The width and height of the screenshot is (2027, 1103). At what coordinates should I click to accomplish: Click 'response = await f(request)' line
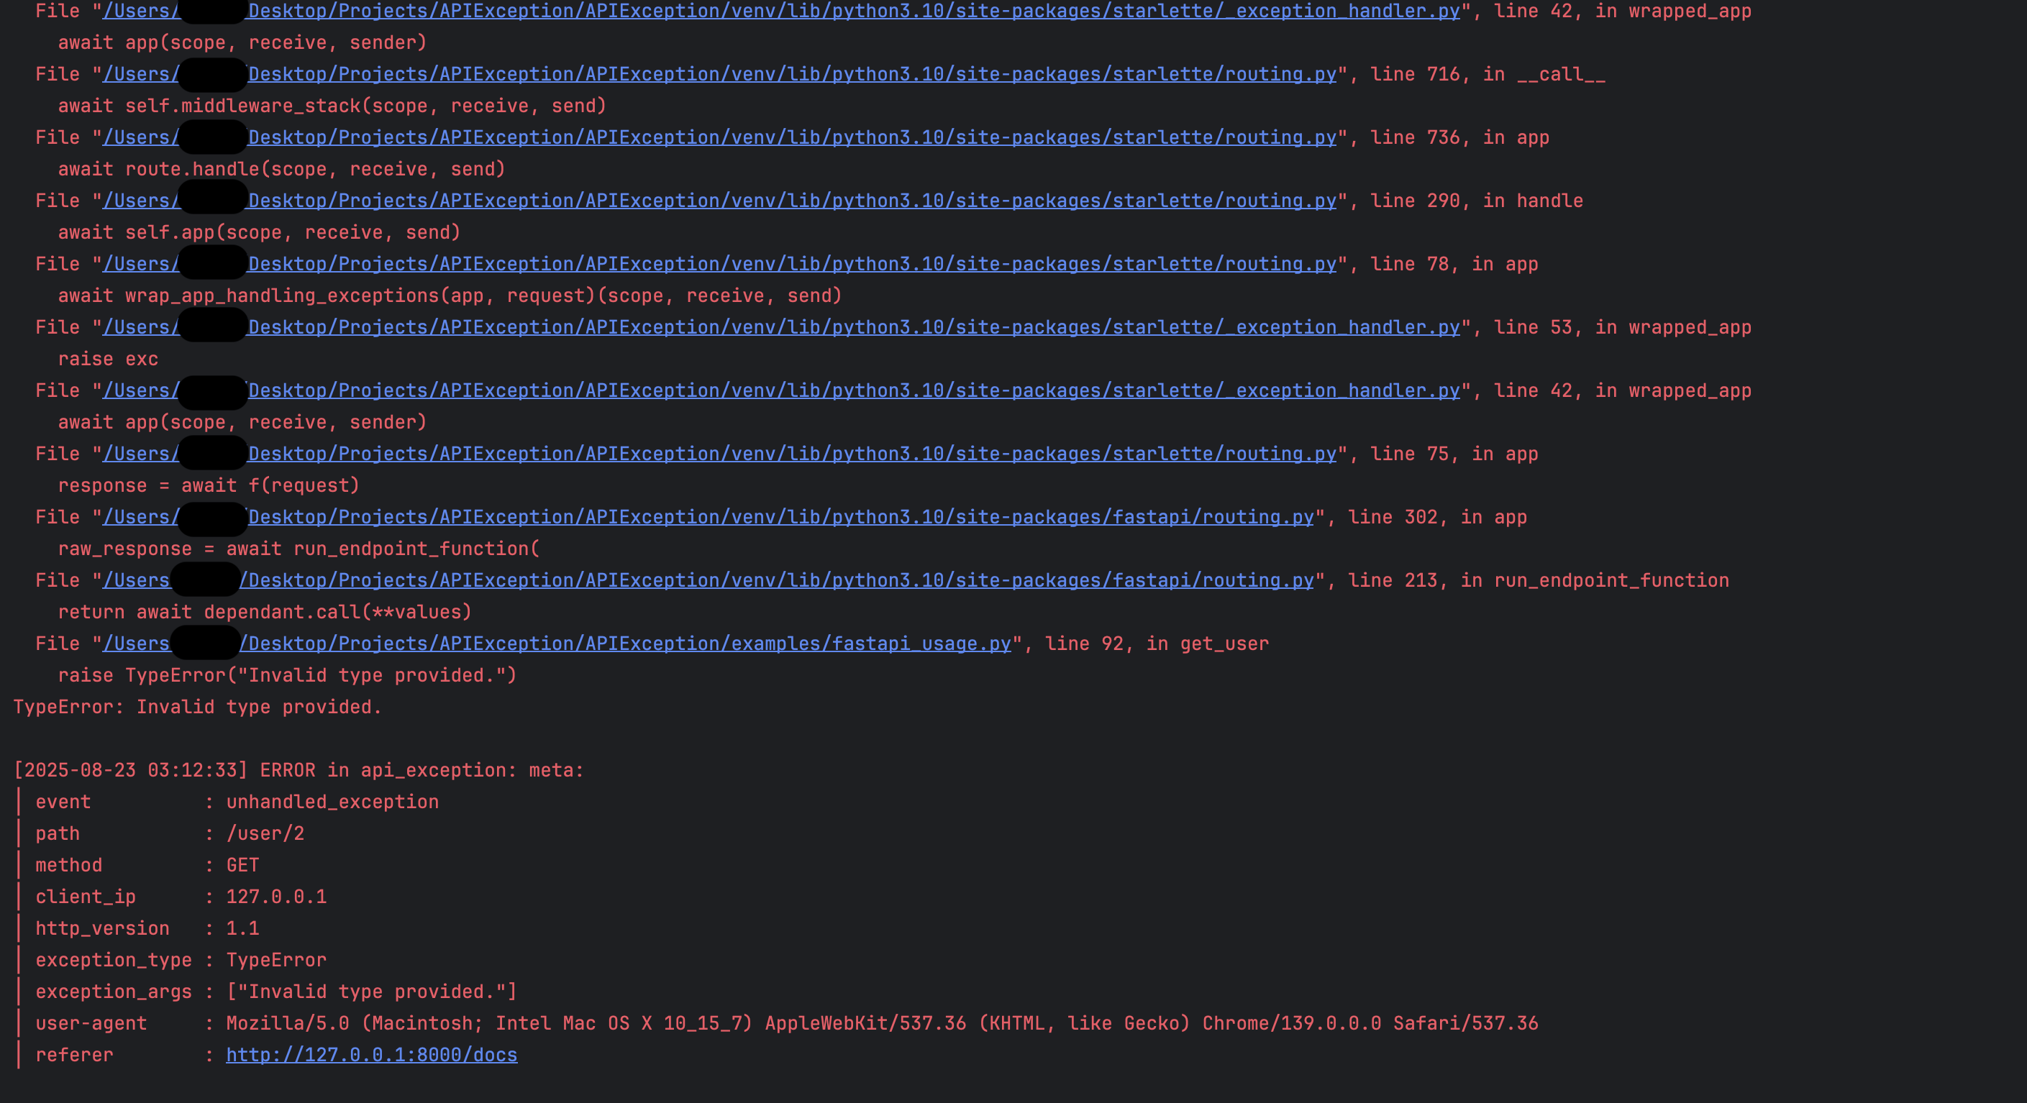pyautogui.click(x=209, y=485)
